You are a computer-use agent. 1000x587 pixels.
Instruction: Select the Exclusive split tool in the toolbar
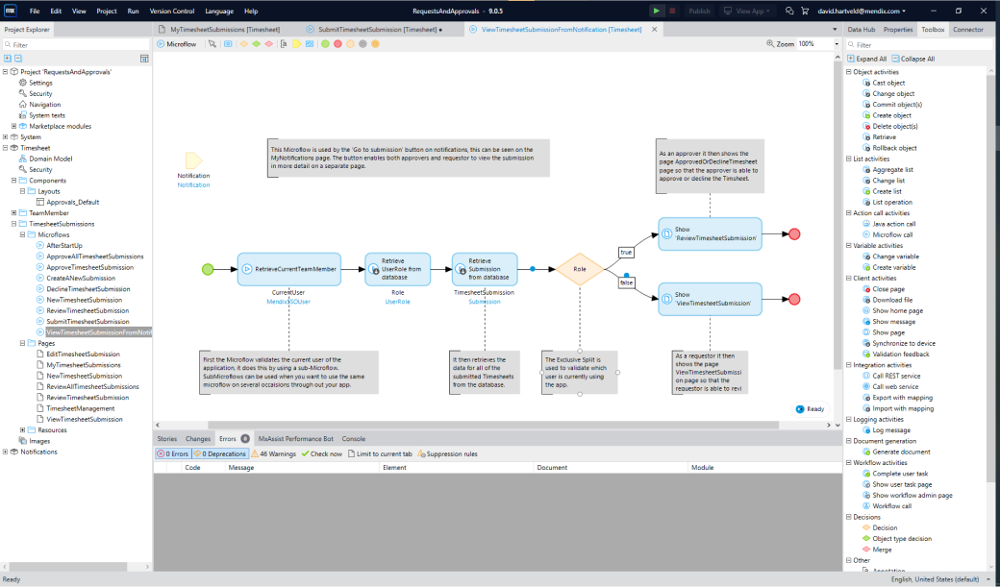point(244,43)
